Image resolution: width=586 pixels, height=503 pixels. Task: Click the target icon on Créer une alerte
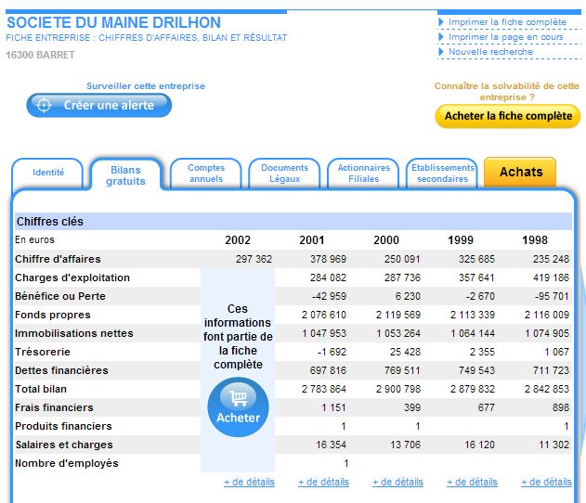[44, 105]
